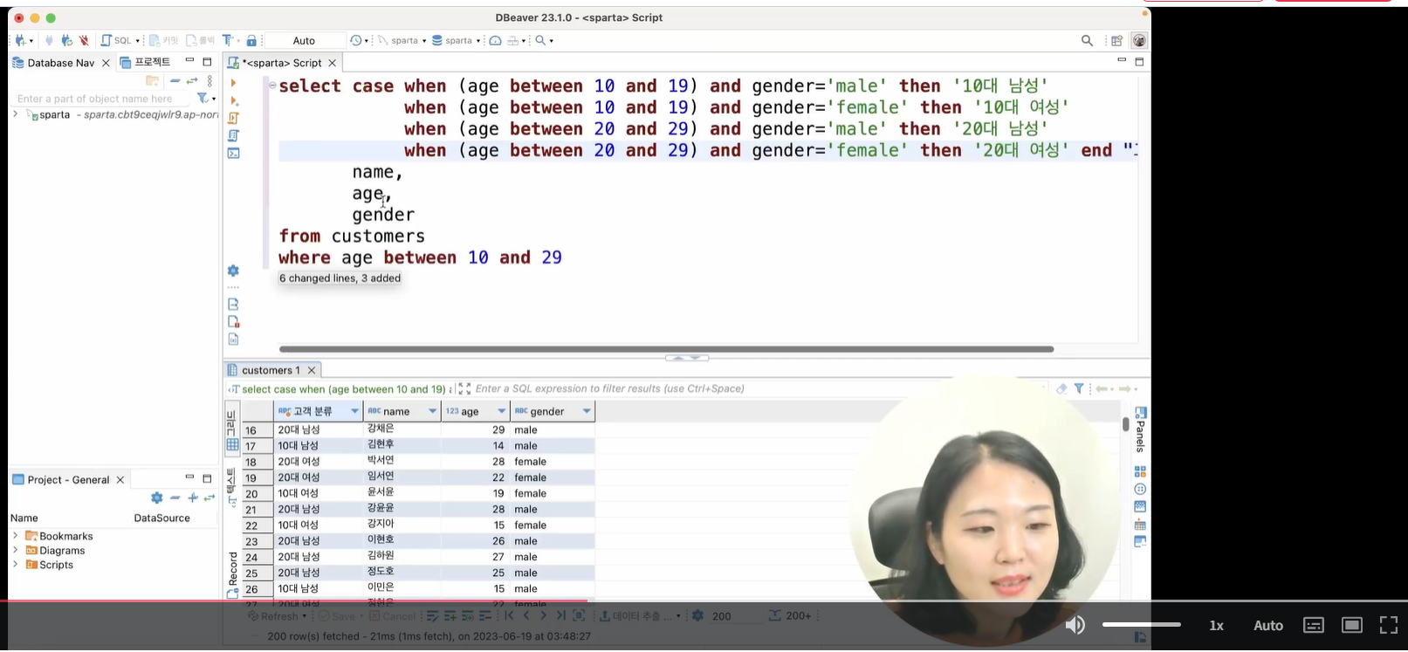Click the toolbar magnifier search icon
The width and height of the screenshot is (1408, 652).
click(x=541, y=40)
